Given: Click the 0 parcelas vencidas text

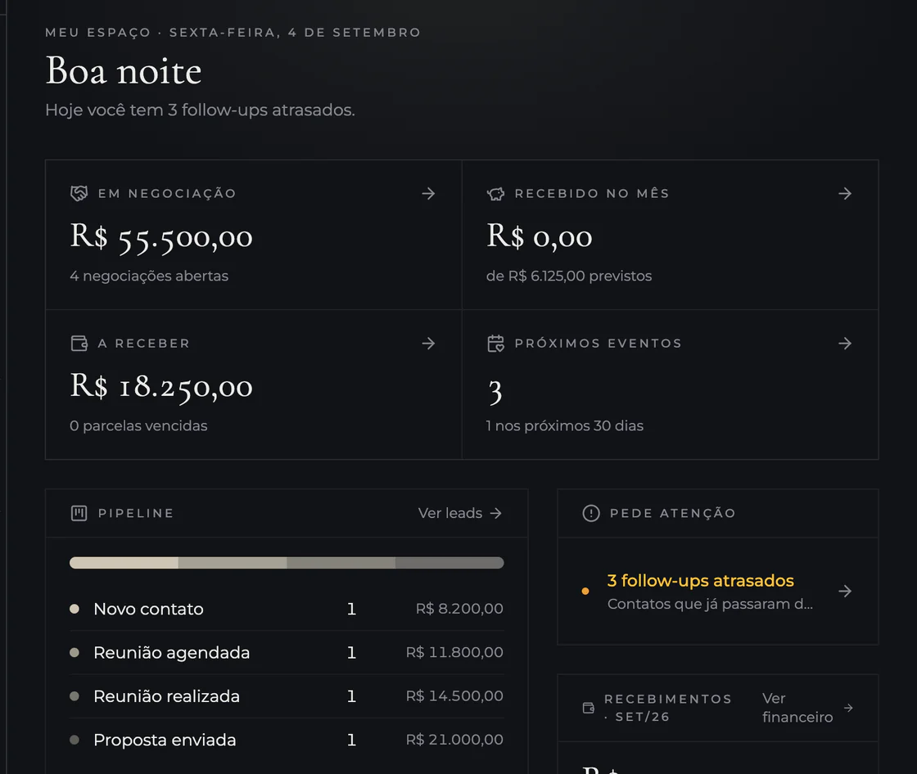Looking at the screenshot, I should [138, 425].
